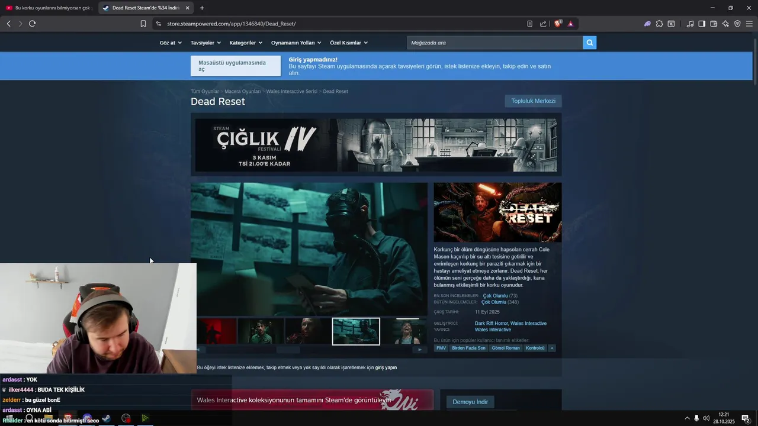758x426 pixels.
Task: Open Wales Interactive Serisi breadcrumb link
Action: [292, 92]
